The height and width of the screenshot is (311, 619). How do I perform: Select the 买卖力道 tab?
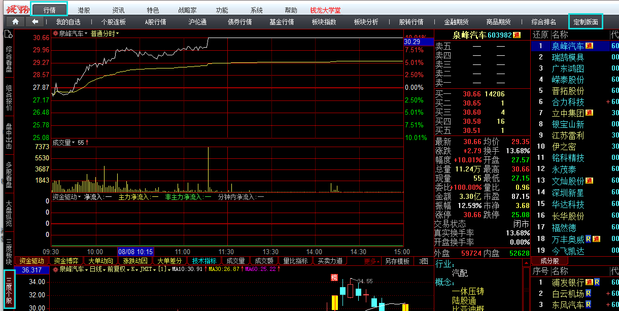click(x=330, y=261)
